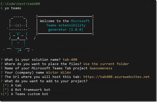Toggle the 'A Teams custom bot' checkbox
The image size is (157, 102).
(6, 94)
